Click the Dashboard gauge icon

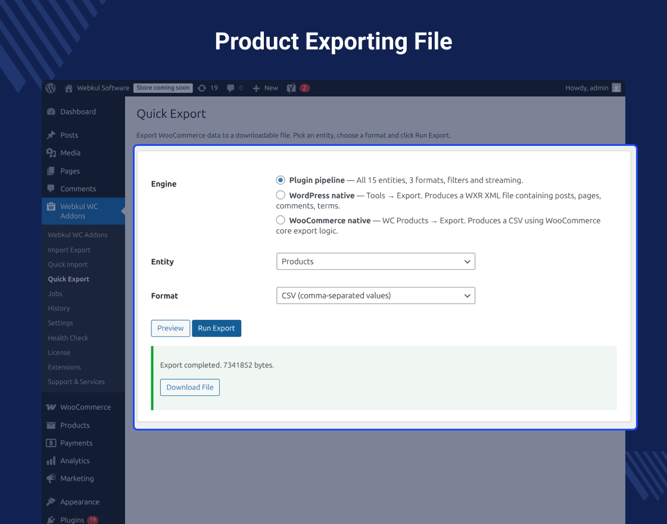pos(51,111)
